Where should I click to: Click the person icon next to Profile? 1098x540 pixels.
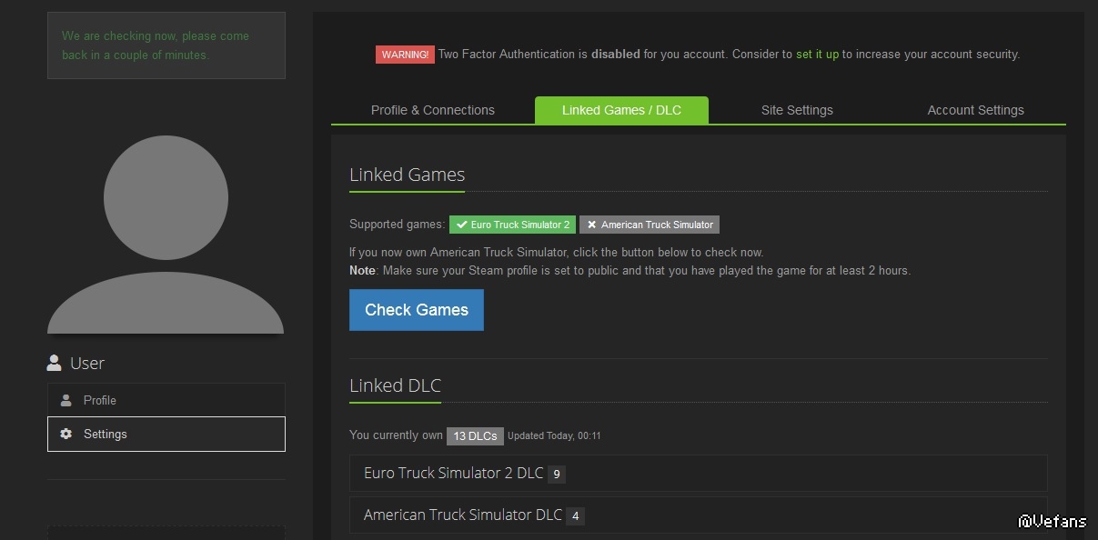coord(65,400)
